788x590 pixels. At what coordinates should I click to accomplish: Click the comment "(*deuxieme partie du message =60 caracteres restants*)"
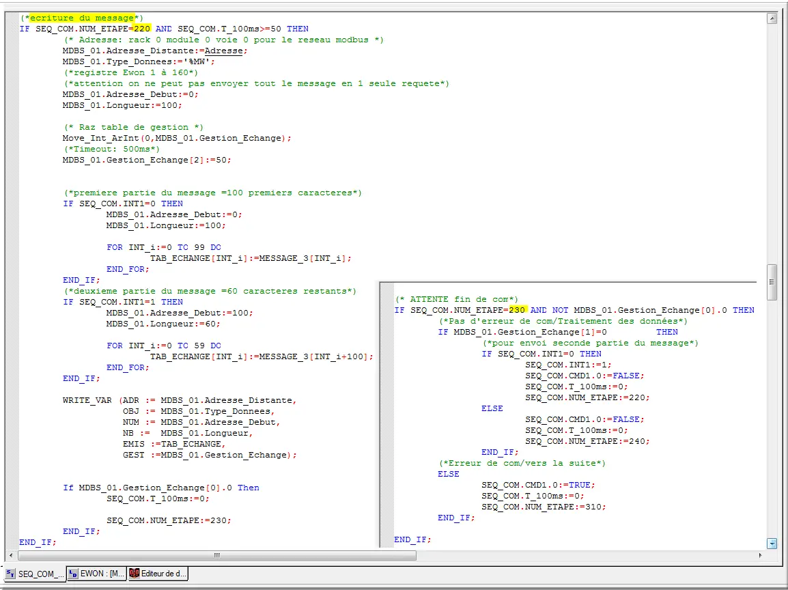[210, 292]
